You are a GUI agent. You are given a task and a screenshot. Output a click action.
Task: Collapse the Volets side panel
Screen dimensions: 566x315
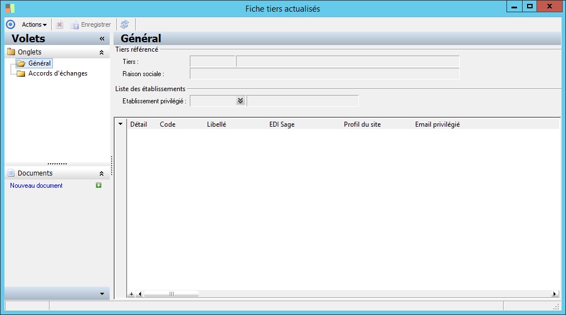[102, 38]
